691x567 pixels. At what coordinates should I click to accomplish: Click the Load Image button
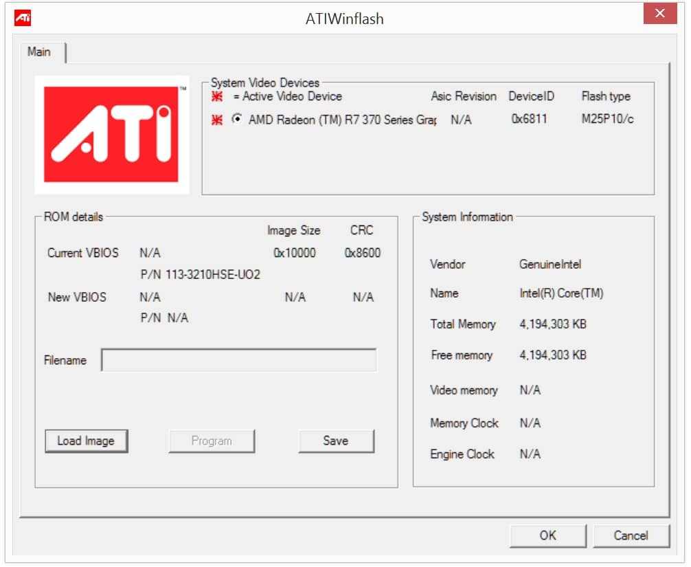coord(87,441)
